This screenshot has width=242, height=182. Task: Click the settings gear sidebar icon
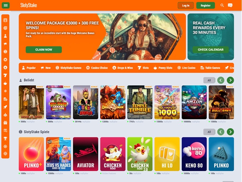(x=5, y=146)
